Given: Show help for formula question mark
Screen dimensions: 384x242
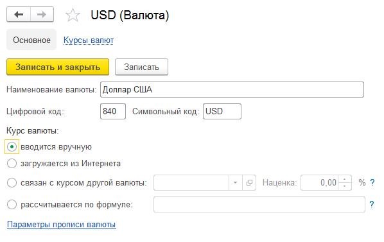Looking at the screenshot, I should tap(372, 204).
